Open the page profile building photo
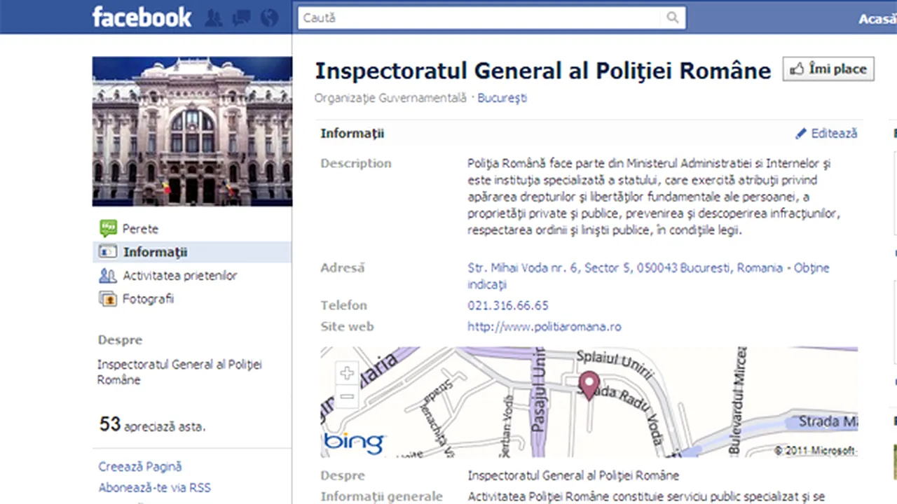This screenshot has width=897, height=504. click(192, 132)
